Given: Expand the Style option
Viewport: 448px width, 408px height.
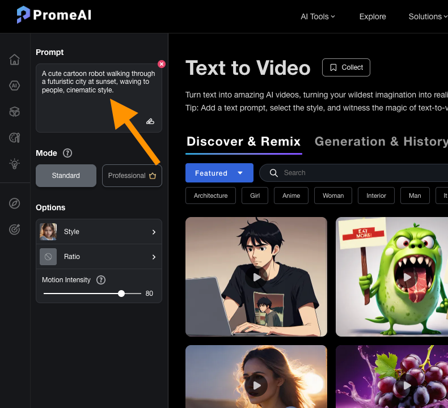Looking at the screenshot, I should (x=99, y=232).
